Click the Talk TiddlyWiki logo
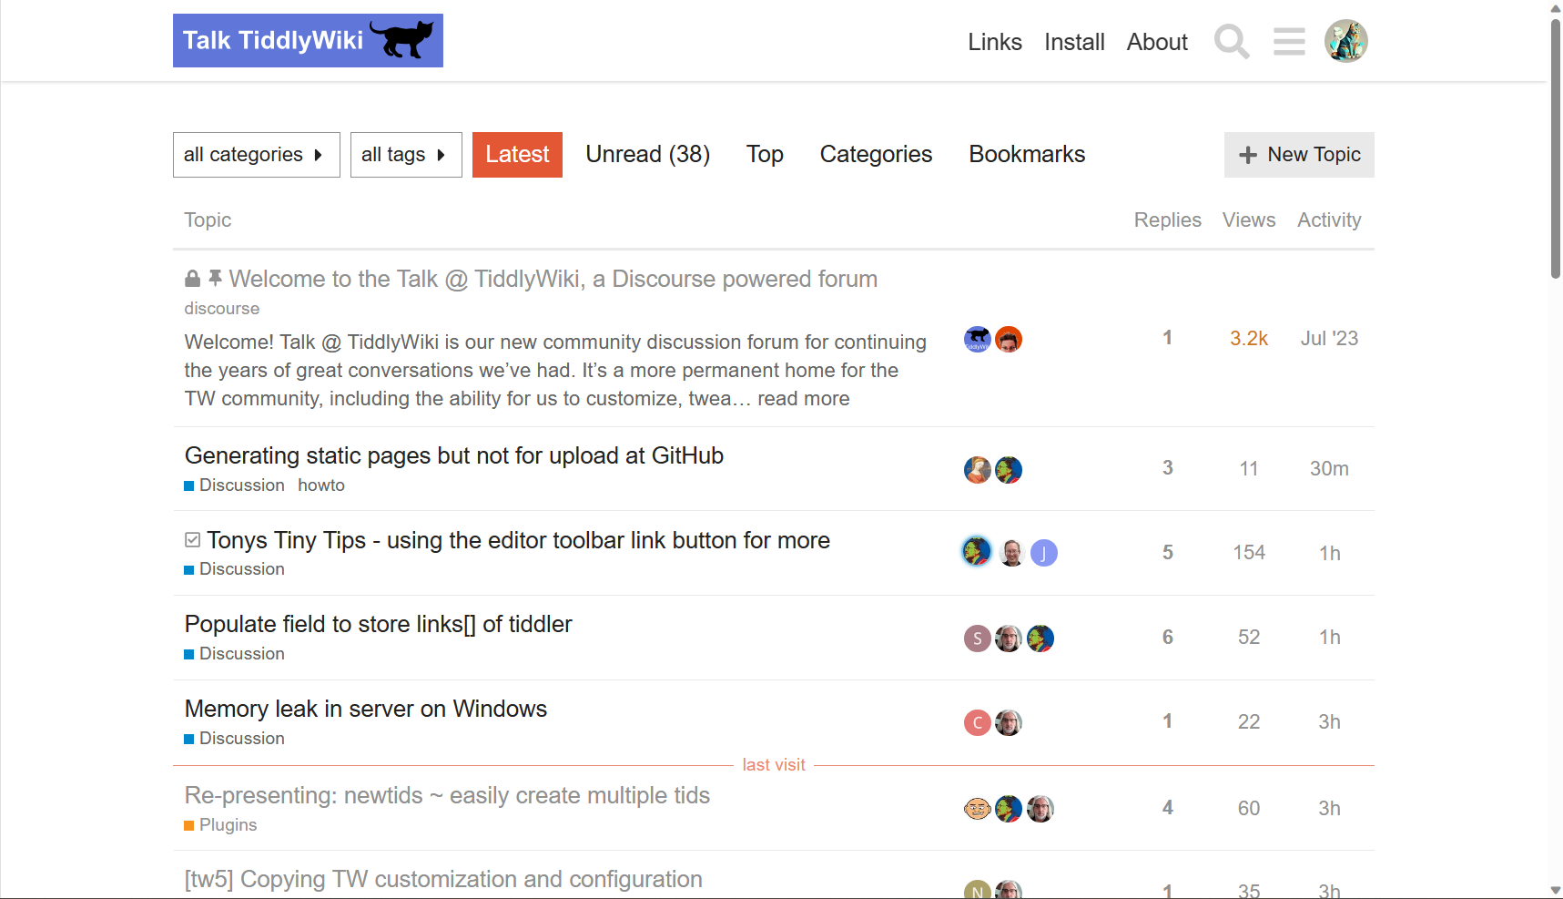 [x=308, y=40]
